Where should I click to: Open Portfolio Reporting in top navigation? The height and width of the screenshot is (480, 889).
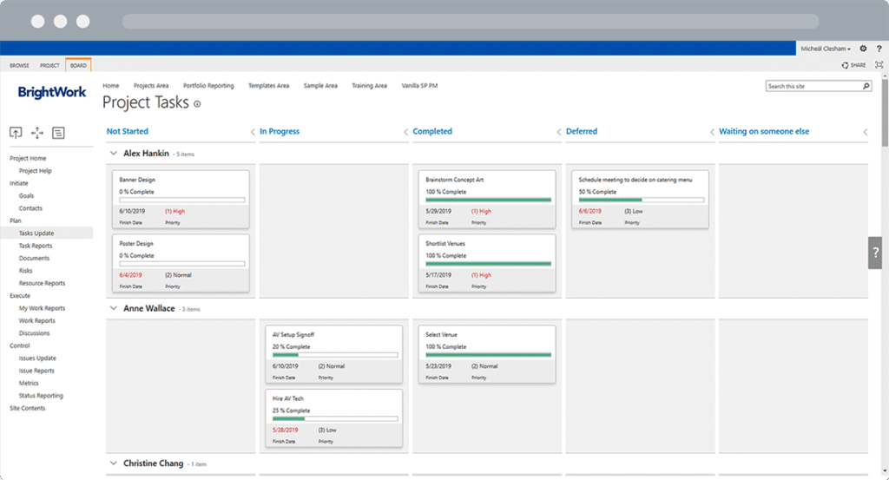coord(208,86)
